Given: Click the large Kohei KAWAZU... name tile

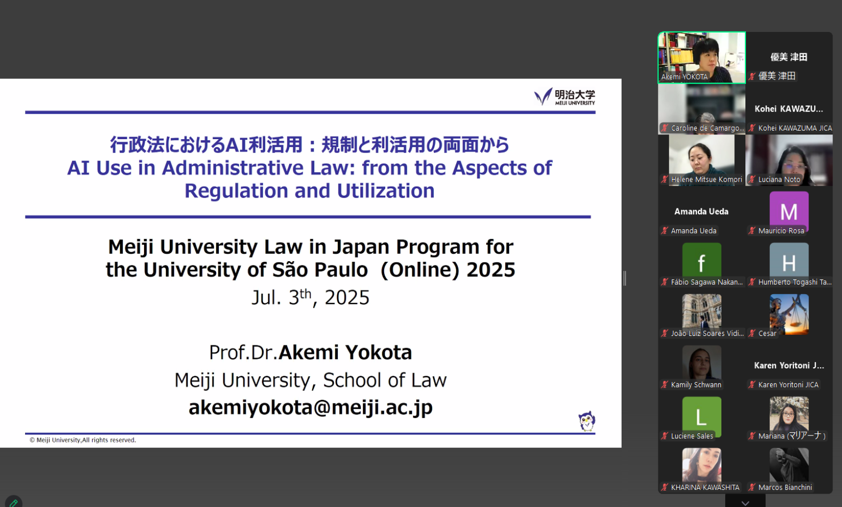Looking at the screenshot, I should pyautogui.click(x=789, y=109).
